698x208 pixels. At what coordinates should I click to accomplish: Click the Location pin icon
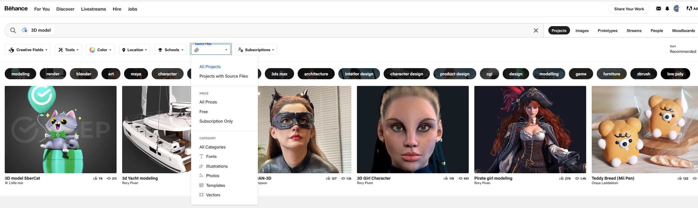(x=124, y=50)
